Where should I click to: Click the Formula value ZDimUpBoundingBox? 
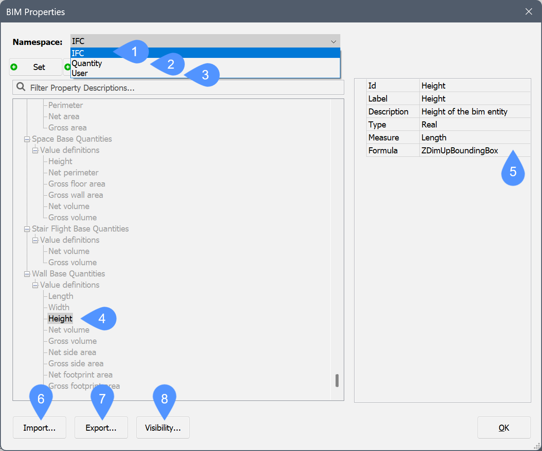[460, 150]
